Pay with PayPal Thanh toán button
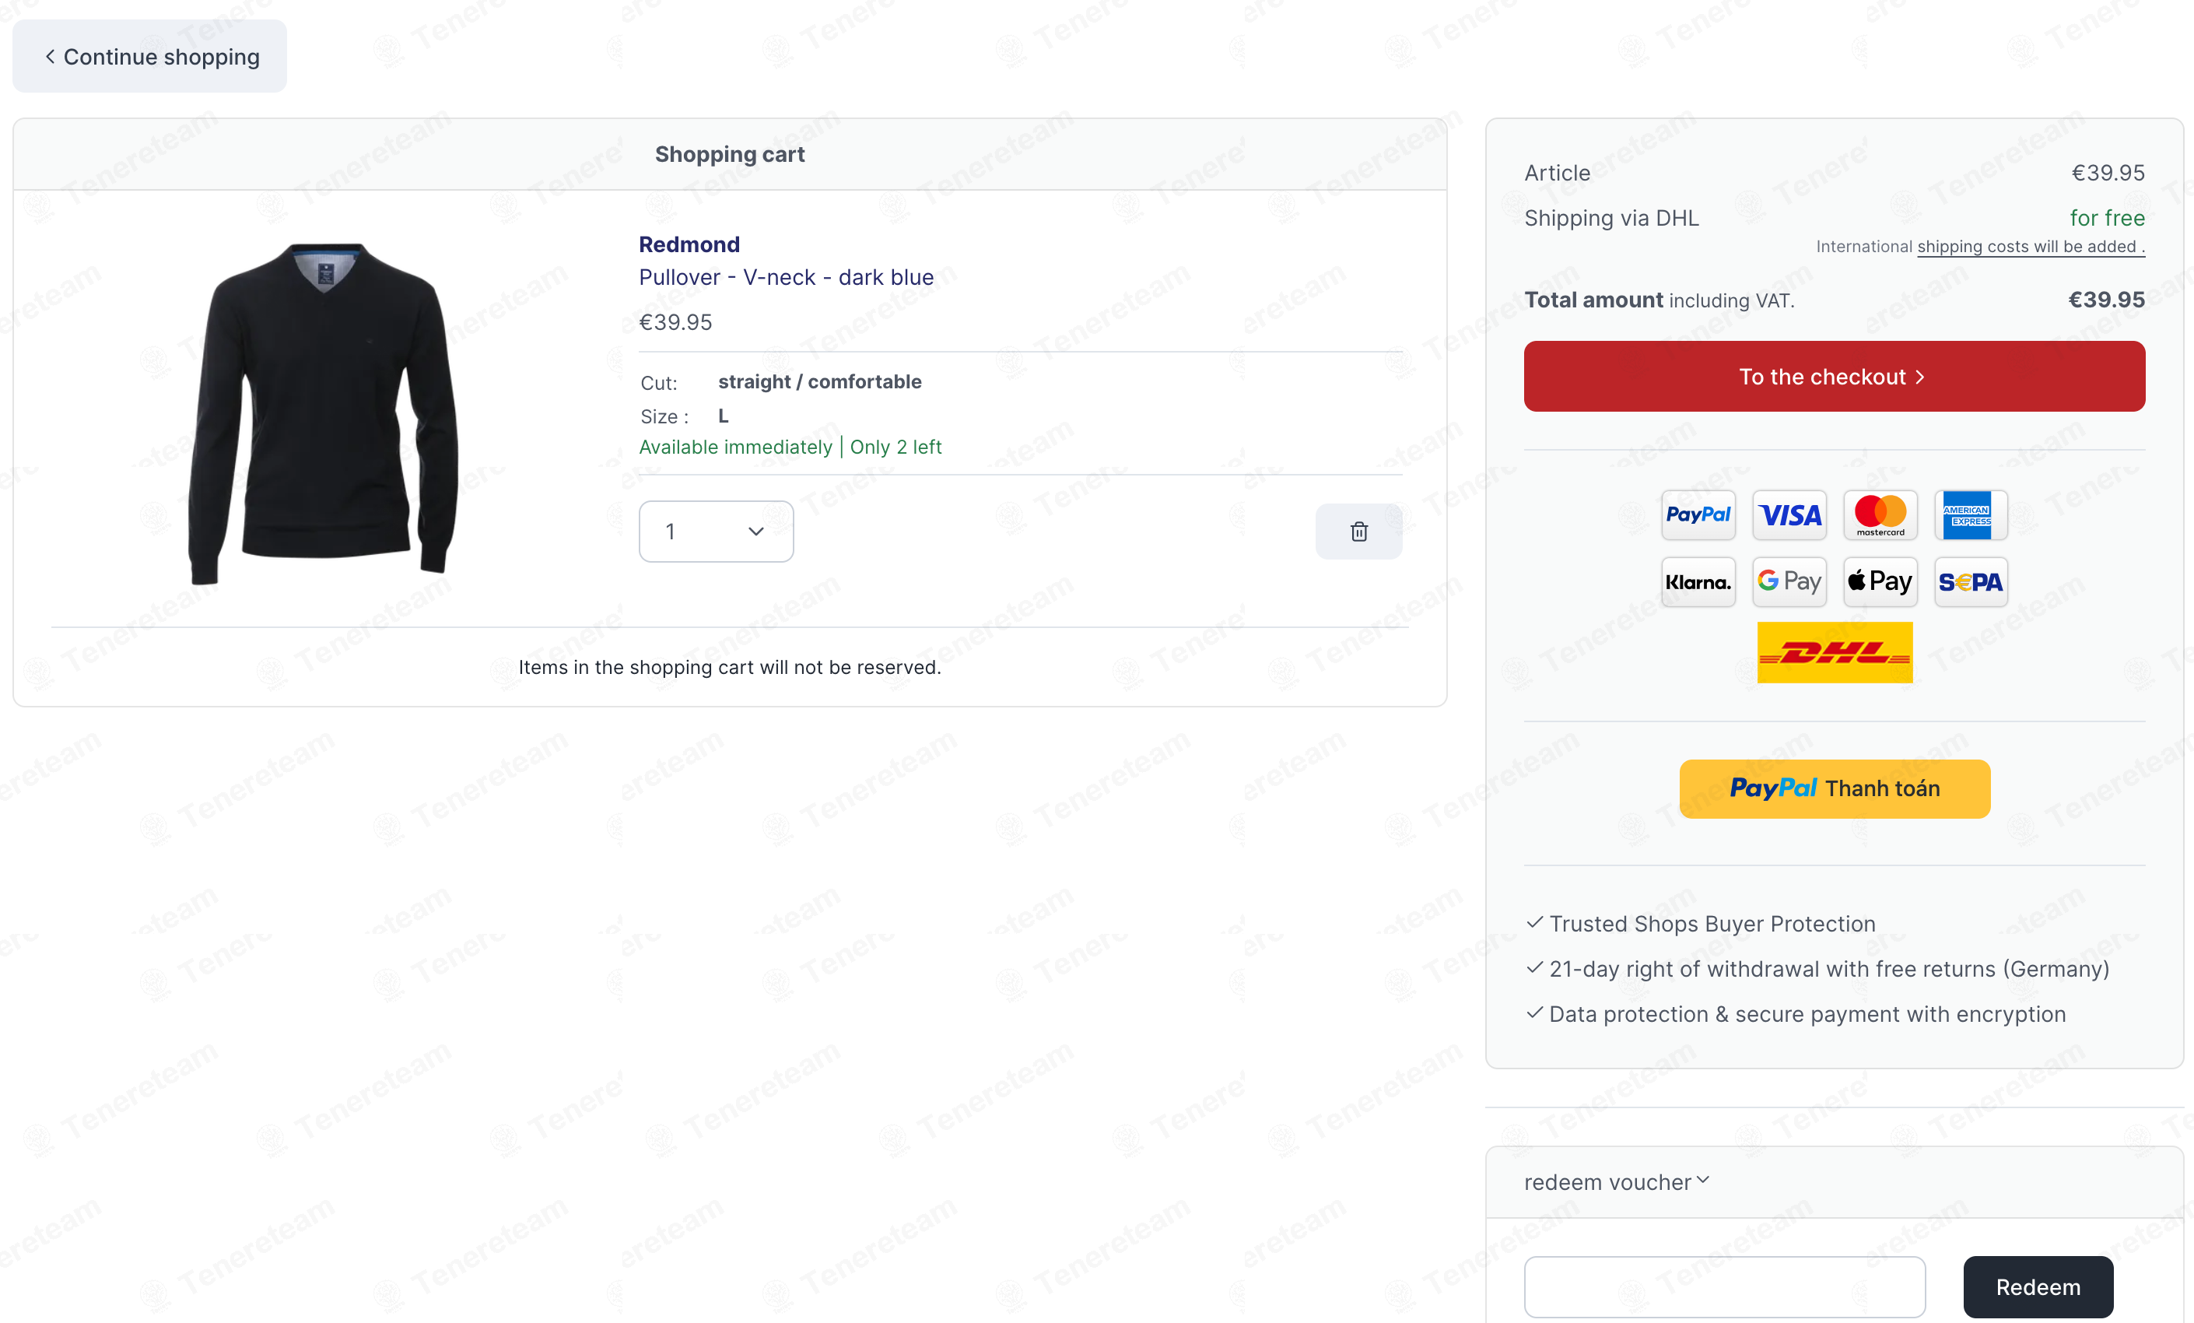This screenshot has height=1323, width=2194. [1835, 789]
